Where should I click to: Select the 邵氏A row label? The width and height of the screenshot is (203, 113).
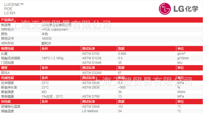[x=5, y=73]
